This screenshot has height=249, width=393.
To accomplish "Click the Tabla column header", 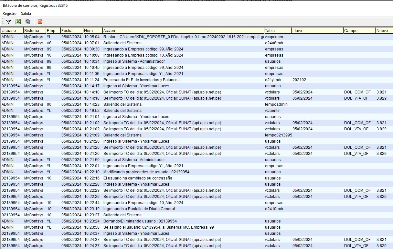I will [277, 30].
